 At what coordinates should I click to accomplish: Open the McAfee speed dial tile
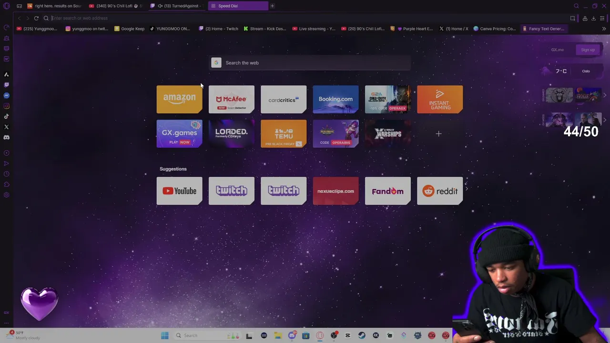[x=232, y=100]
